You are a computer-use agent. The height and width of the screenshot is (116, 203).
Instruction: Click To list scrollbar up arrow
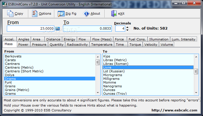196,57
